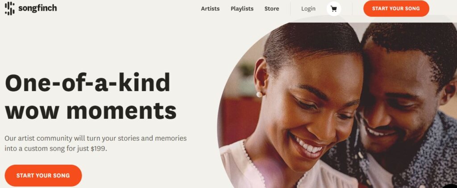Select the white circle behind the cart
Image resolution: width=457 pixels, height=188 pixels.
point(334,9)
